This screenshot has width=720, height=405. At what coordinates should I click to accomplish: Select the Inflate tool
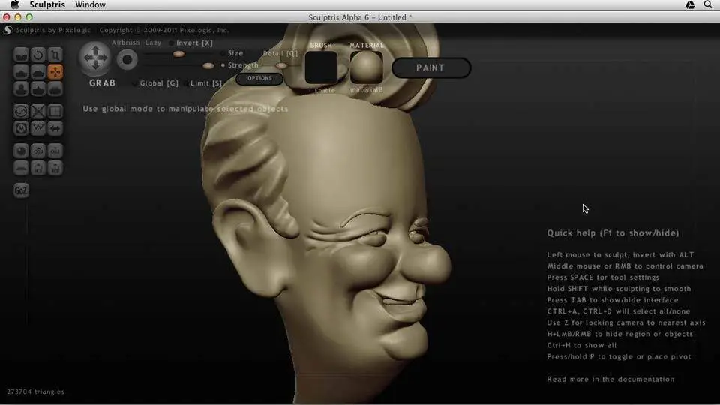(21, 88)
